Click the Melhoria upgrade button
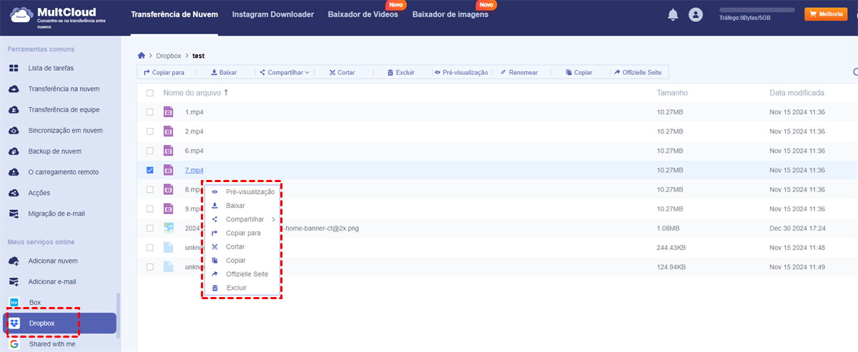The image size is (858, 352). pos(826,14)
